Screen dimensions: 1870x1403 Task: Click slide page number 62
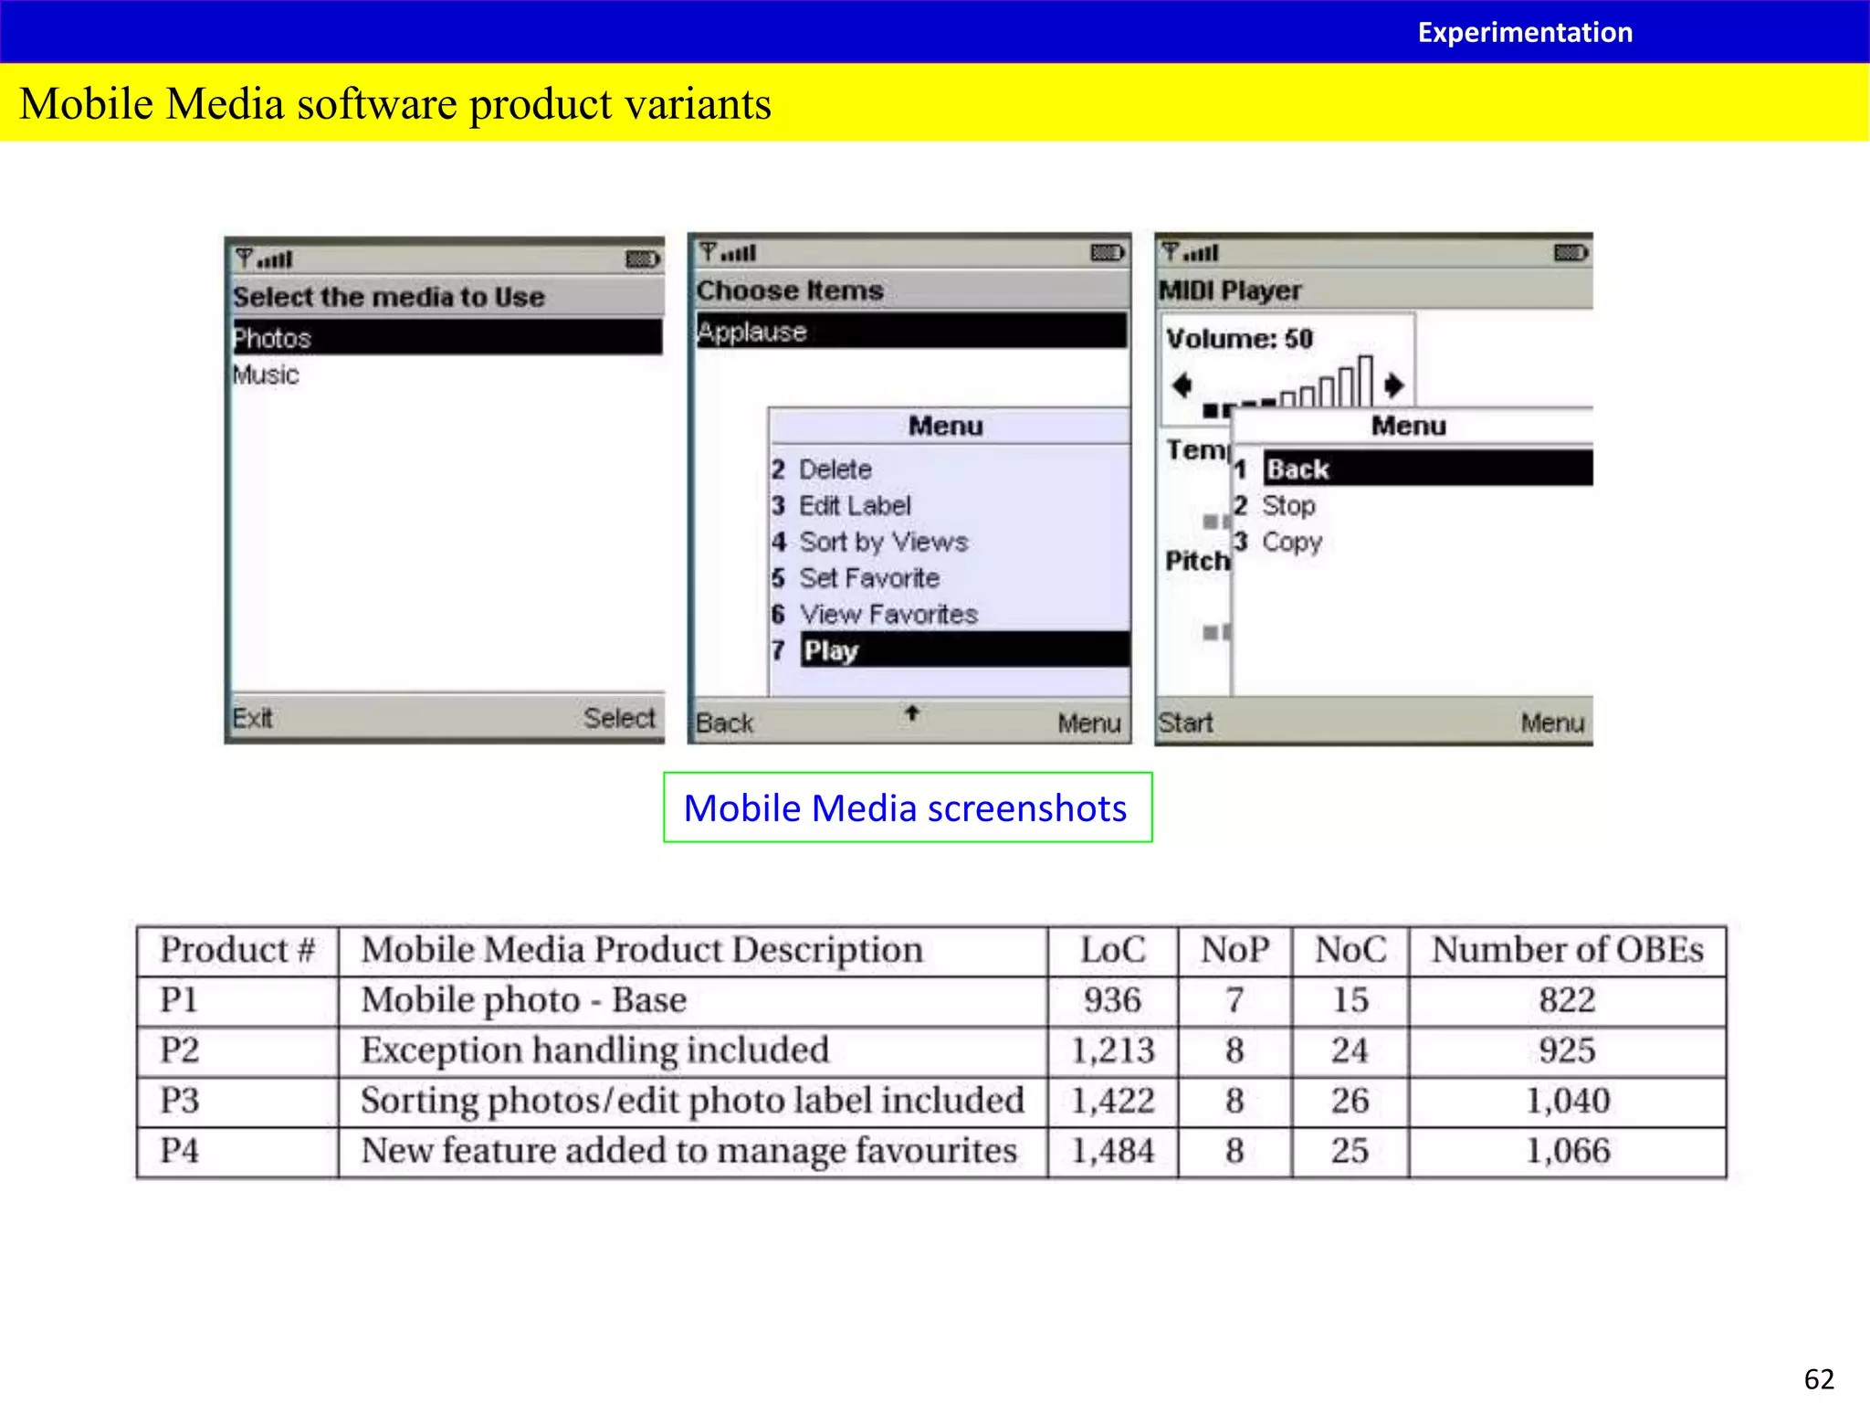(1820, 1378)
